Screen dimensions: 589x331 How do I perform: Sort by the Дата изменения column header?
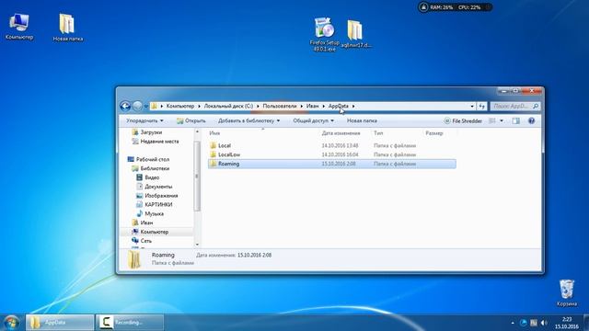(x=341, y=133)
